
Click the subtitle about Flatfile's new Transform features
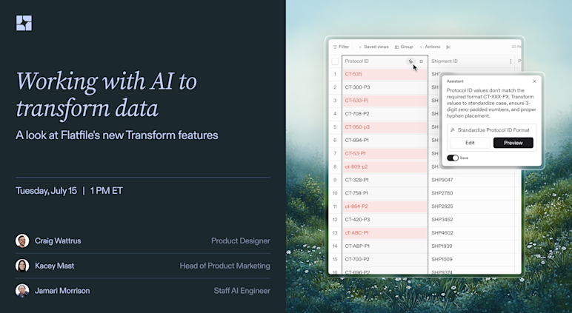117,135
